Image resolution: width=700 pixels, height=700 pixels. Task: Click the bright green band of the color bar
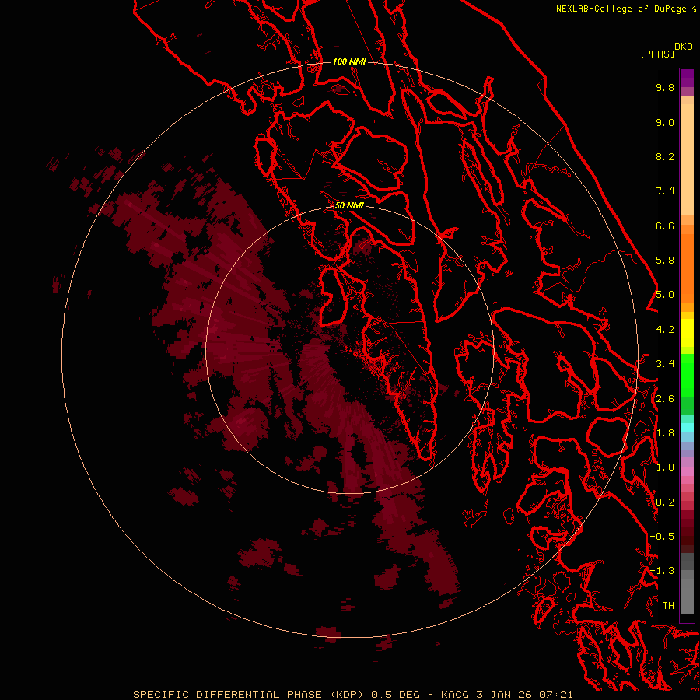coord(687,375)
